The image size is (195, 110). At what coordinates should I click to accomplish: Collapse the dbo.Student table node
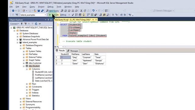click(24, 66)
